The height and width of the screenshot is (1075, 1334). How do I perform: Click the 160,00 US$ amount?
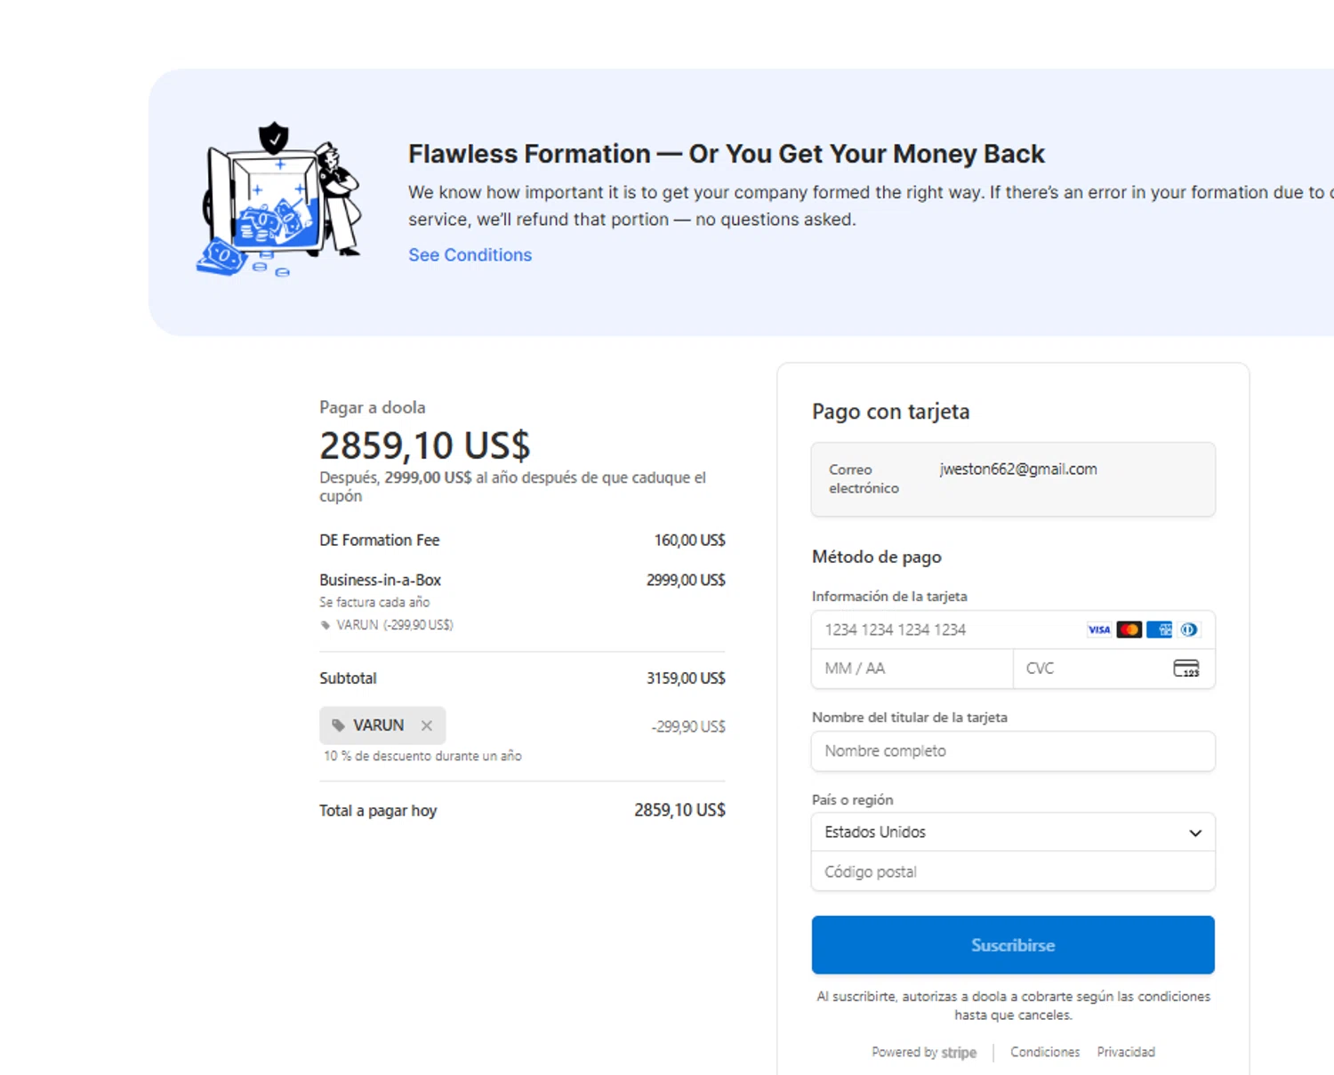[x=689, y=541]
